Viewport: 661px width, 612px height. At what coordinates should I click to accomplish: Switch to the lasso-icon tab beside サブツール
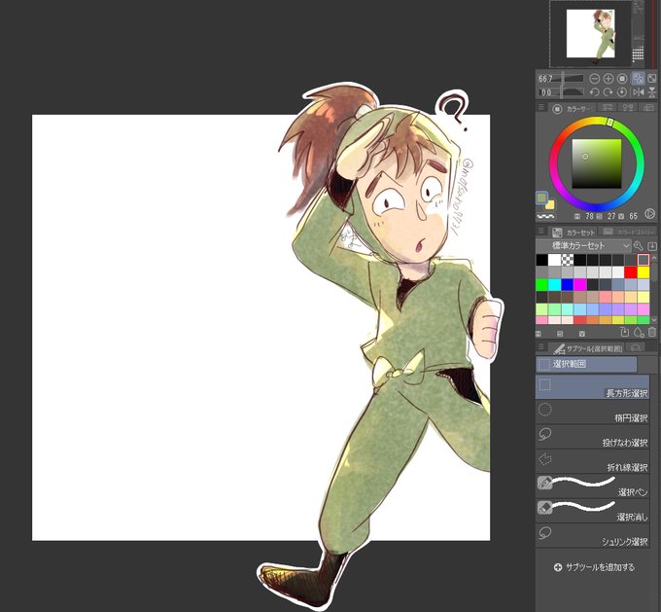[x=636, y=347]
